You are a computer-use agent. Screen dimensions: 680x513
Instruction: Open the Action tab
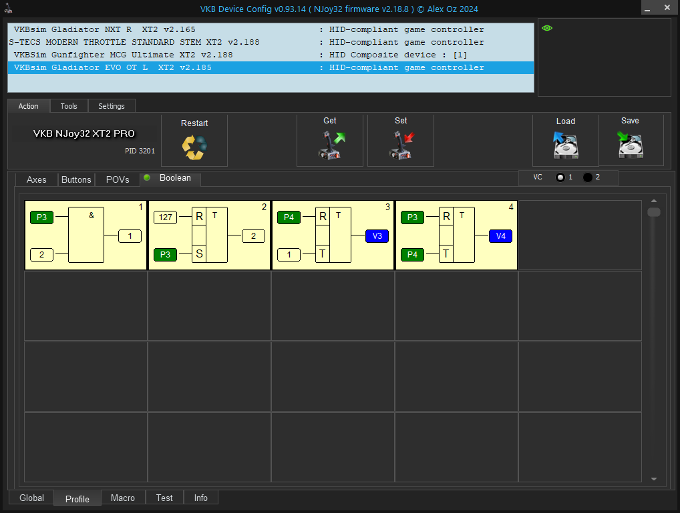29,106
